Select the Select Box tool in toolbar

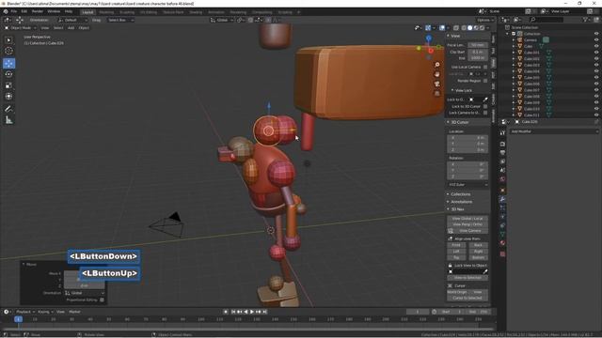[x=8, y=40]
